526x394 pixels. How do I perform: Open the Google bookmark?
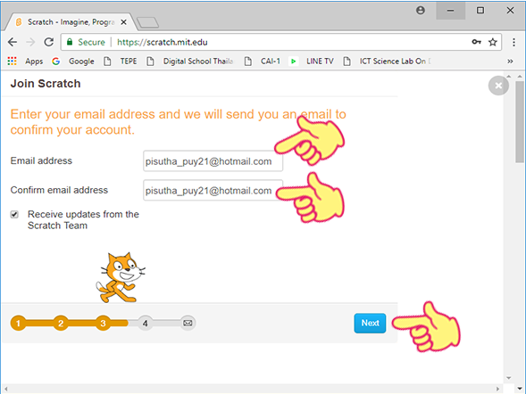73,61
